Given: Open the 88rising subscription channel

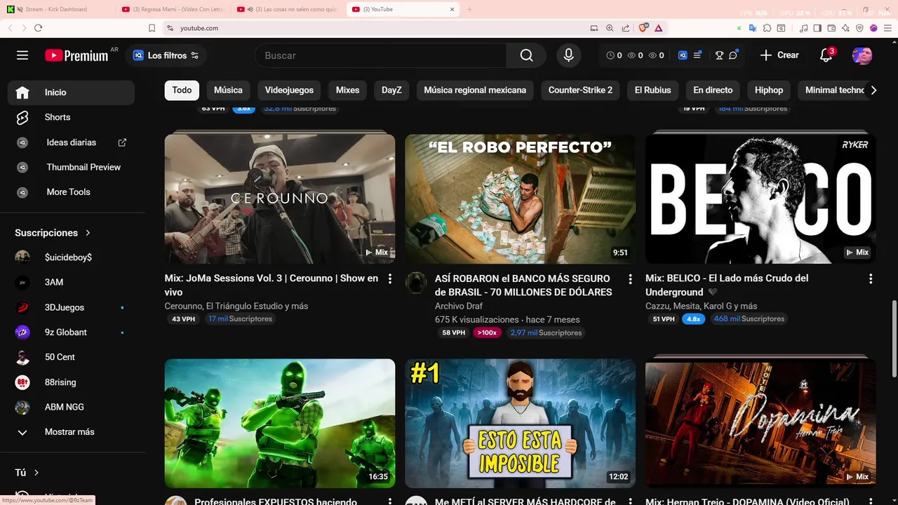Looking at the screenshot, I should (71, 382).
